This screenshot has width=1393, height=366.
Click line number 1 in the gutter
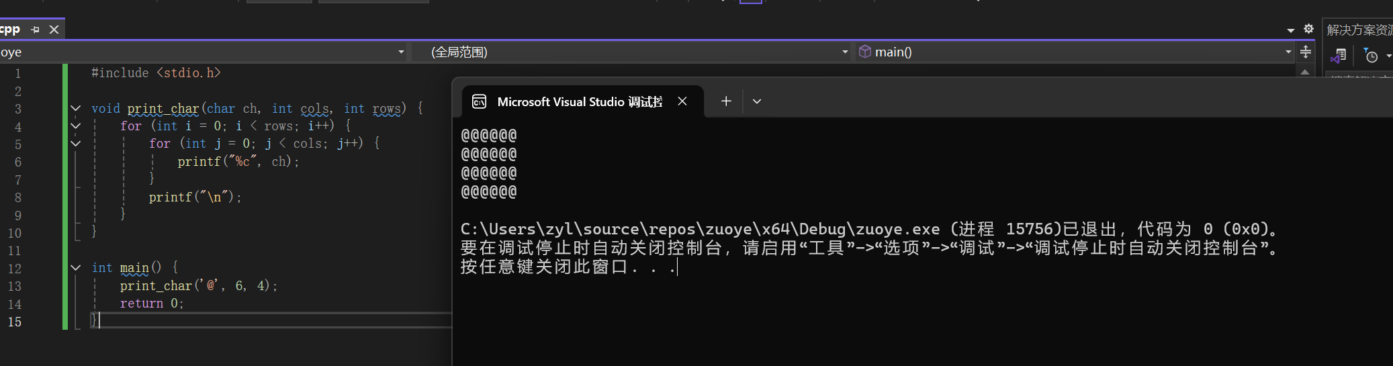point(17,73)
